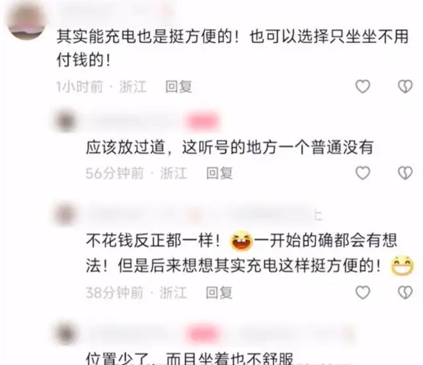Click the pink badge beside second commenter's name

(x=202, y=121)
